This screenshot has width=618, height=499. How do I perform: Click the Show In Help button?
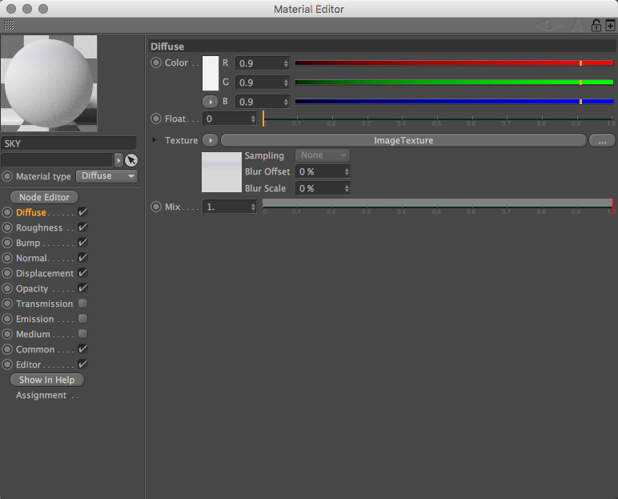[47, 380]
